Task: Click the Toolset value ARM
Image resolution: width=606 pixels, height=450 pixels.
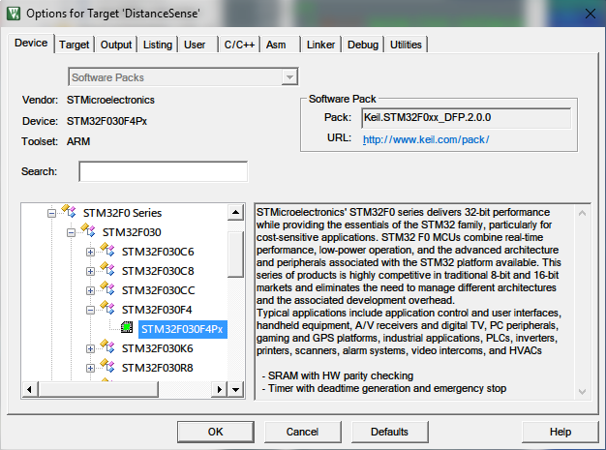Action: pyautogui.click(x=78, y=141)
